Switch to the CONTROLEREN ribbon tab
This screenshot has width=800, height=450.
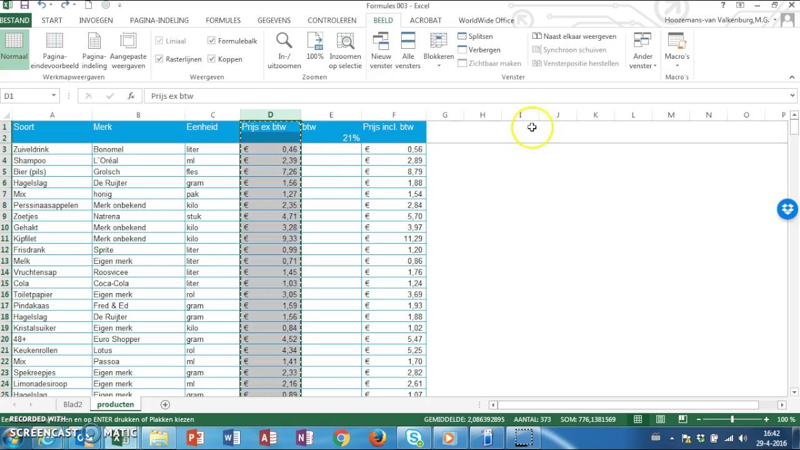tap(332, 20)
